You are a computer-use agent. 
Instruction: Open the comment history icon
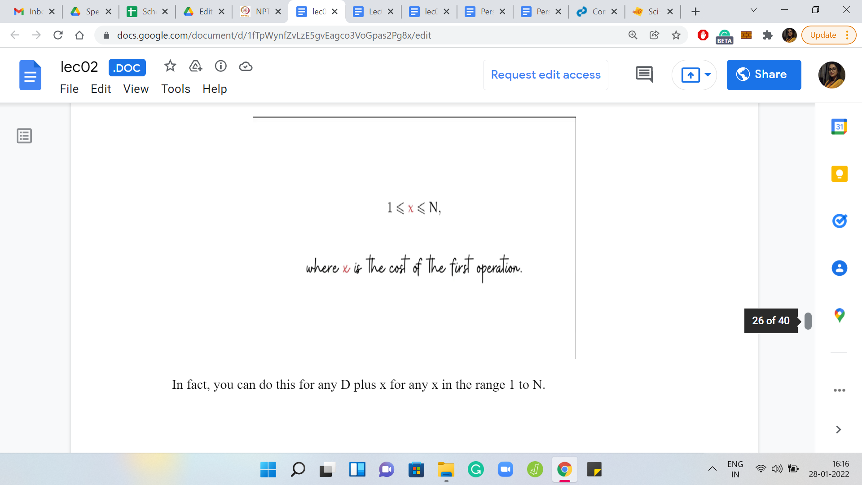tap(644, 75)
